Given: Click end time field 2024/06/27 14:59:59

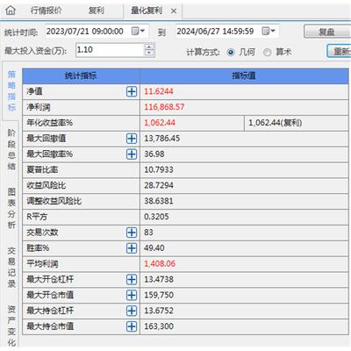Looking at the screenshot, I should point(215,32).
